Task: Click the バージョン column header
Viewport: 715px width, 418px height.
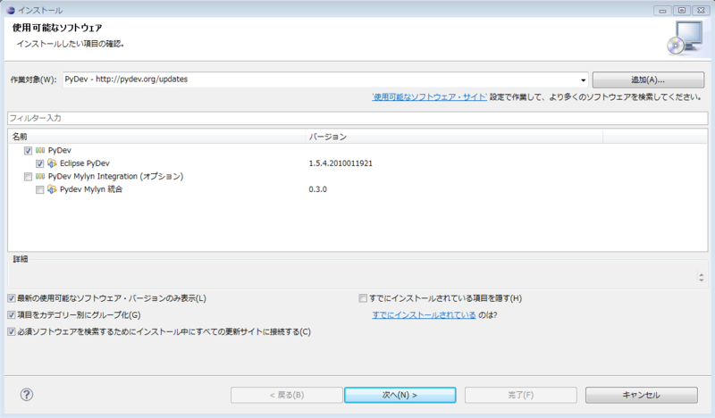Action: [x=454, y=137]
